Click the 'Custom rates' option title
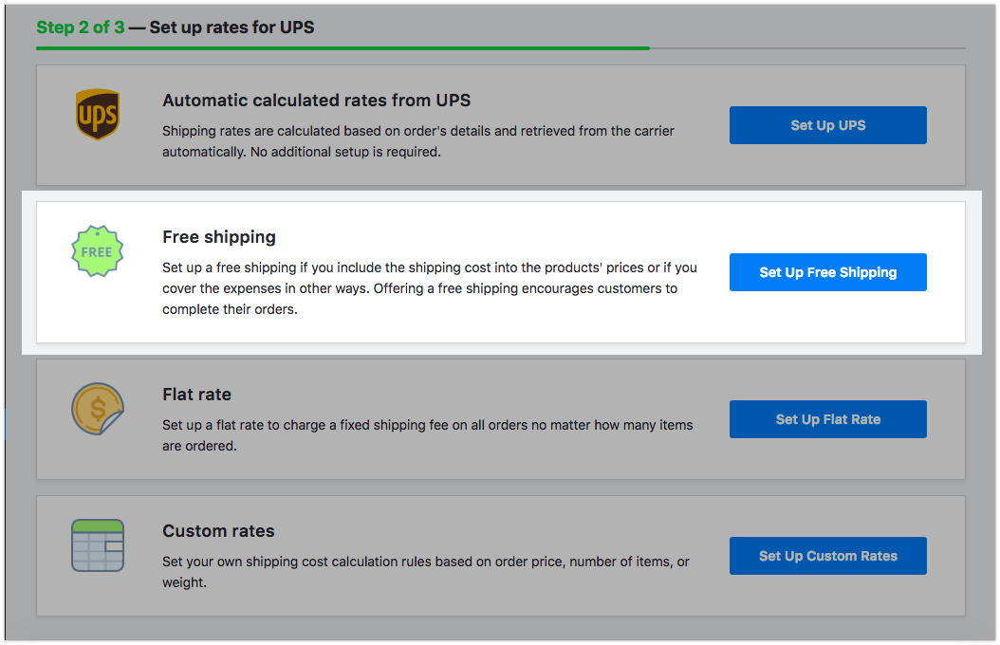 click(218, 531)
